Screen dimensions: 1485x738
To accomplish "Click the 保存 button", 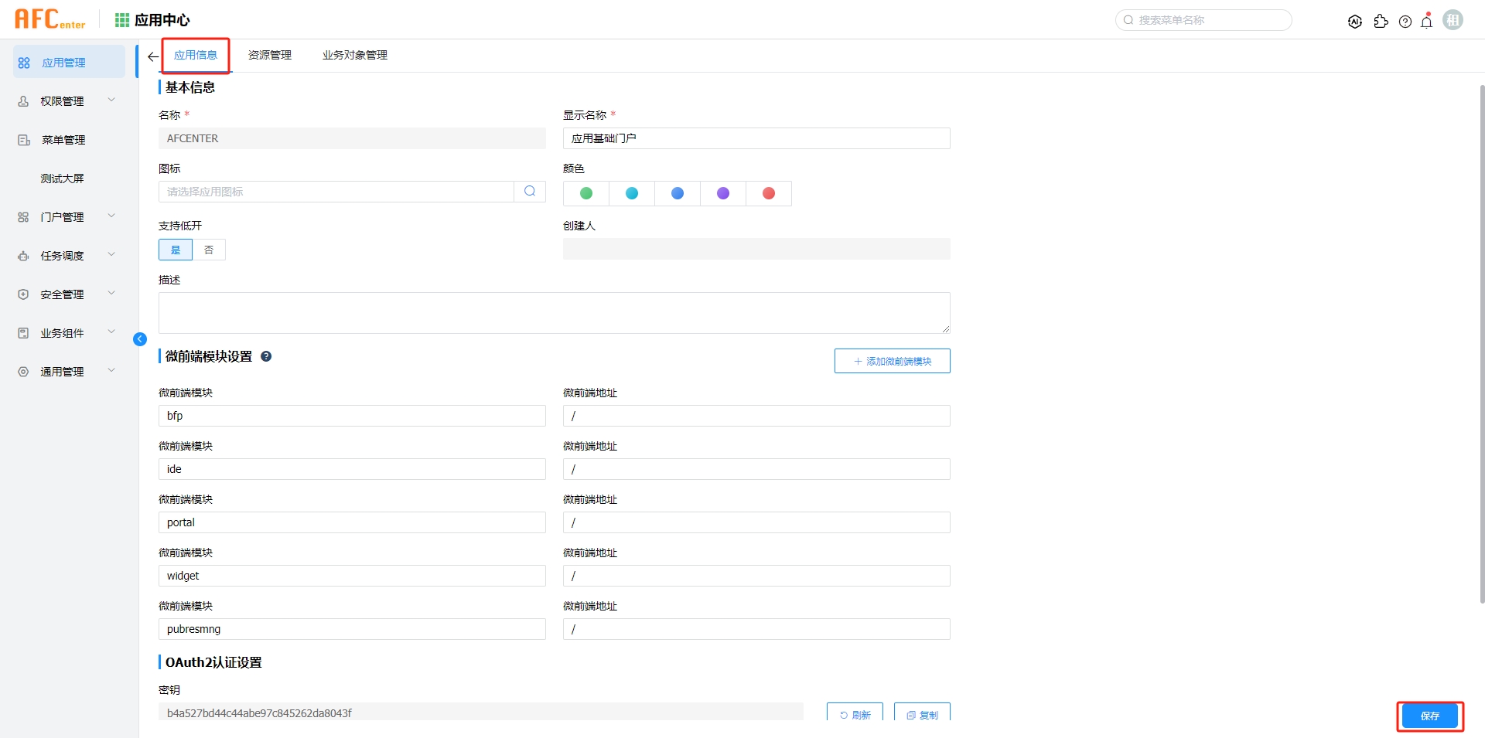I will (x=1429, y=716).
